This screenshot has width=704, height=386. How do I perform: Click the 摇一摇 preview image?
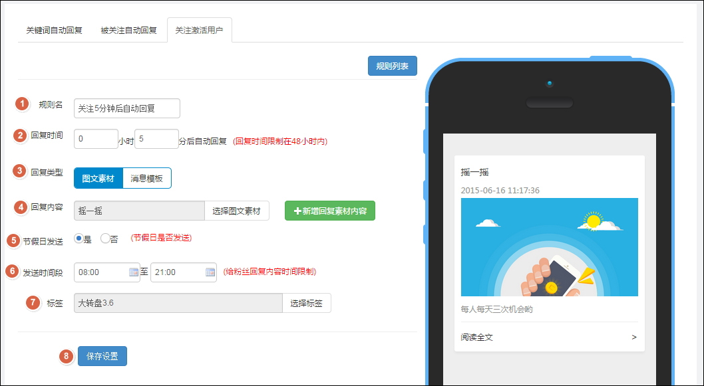click(549, 247)
